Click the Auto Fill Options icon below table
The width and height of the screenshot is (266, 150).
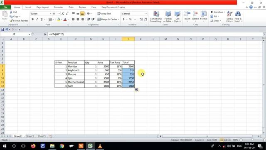pyautogui.click(x=137, y=90)
